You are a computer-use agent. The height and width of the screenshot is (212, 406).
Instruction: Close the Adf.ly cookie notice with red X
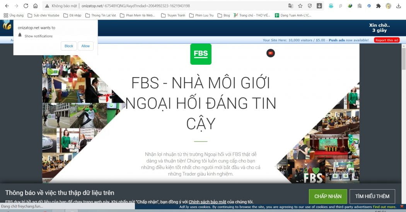402,207
